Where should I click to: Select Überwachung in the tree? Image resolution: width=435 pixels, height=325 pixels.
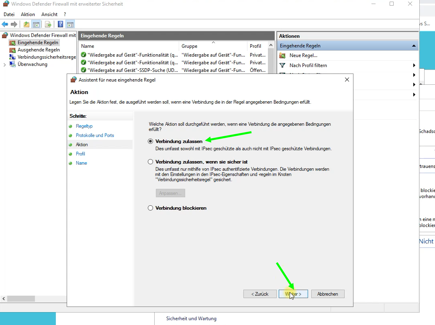33,64
